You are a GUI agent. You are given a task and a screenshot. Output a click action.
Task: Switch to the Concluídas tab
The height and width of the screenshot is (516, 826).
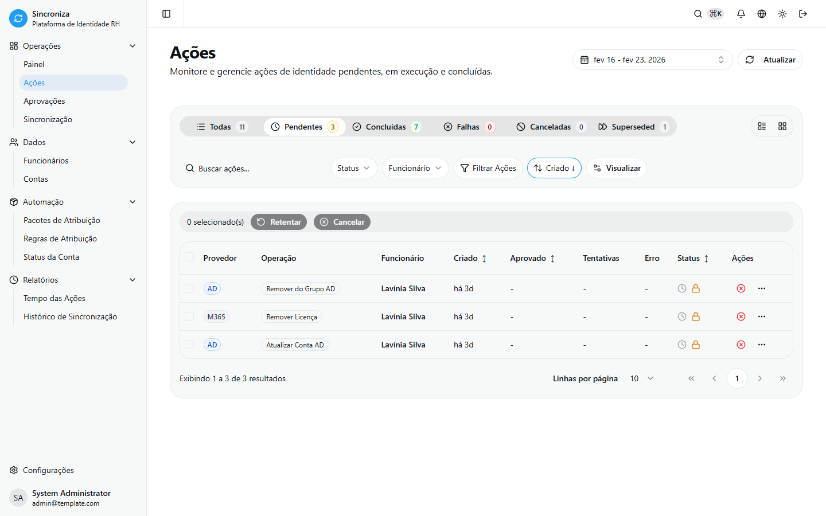pos(387,126)
